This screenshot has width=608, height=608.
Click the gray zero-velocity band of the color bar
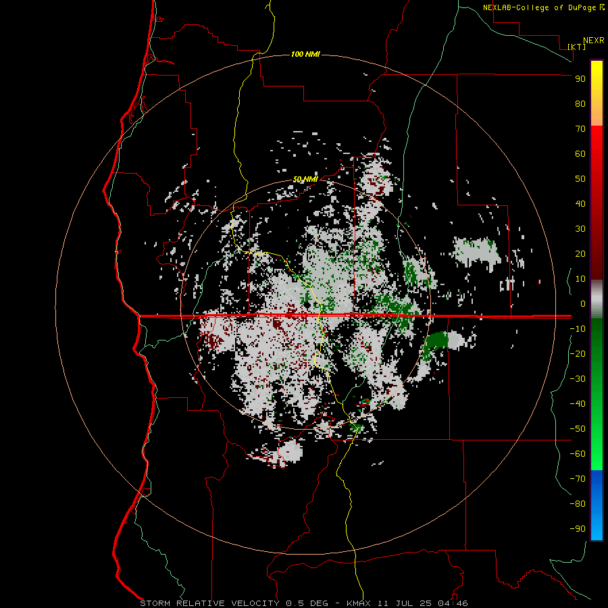(597, 299)
